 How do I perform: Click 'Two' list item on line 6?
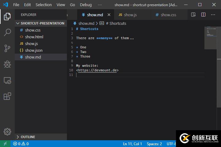coord(83,52)
